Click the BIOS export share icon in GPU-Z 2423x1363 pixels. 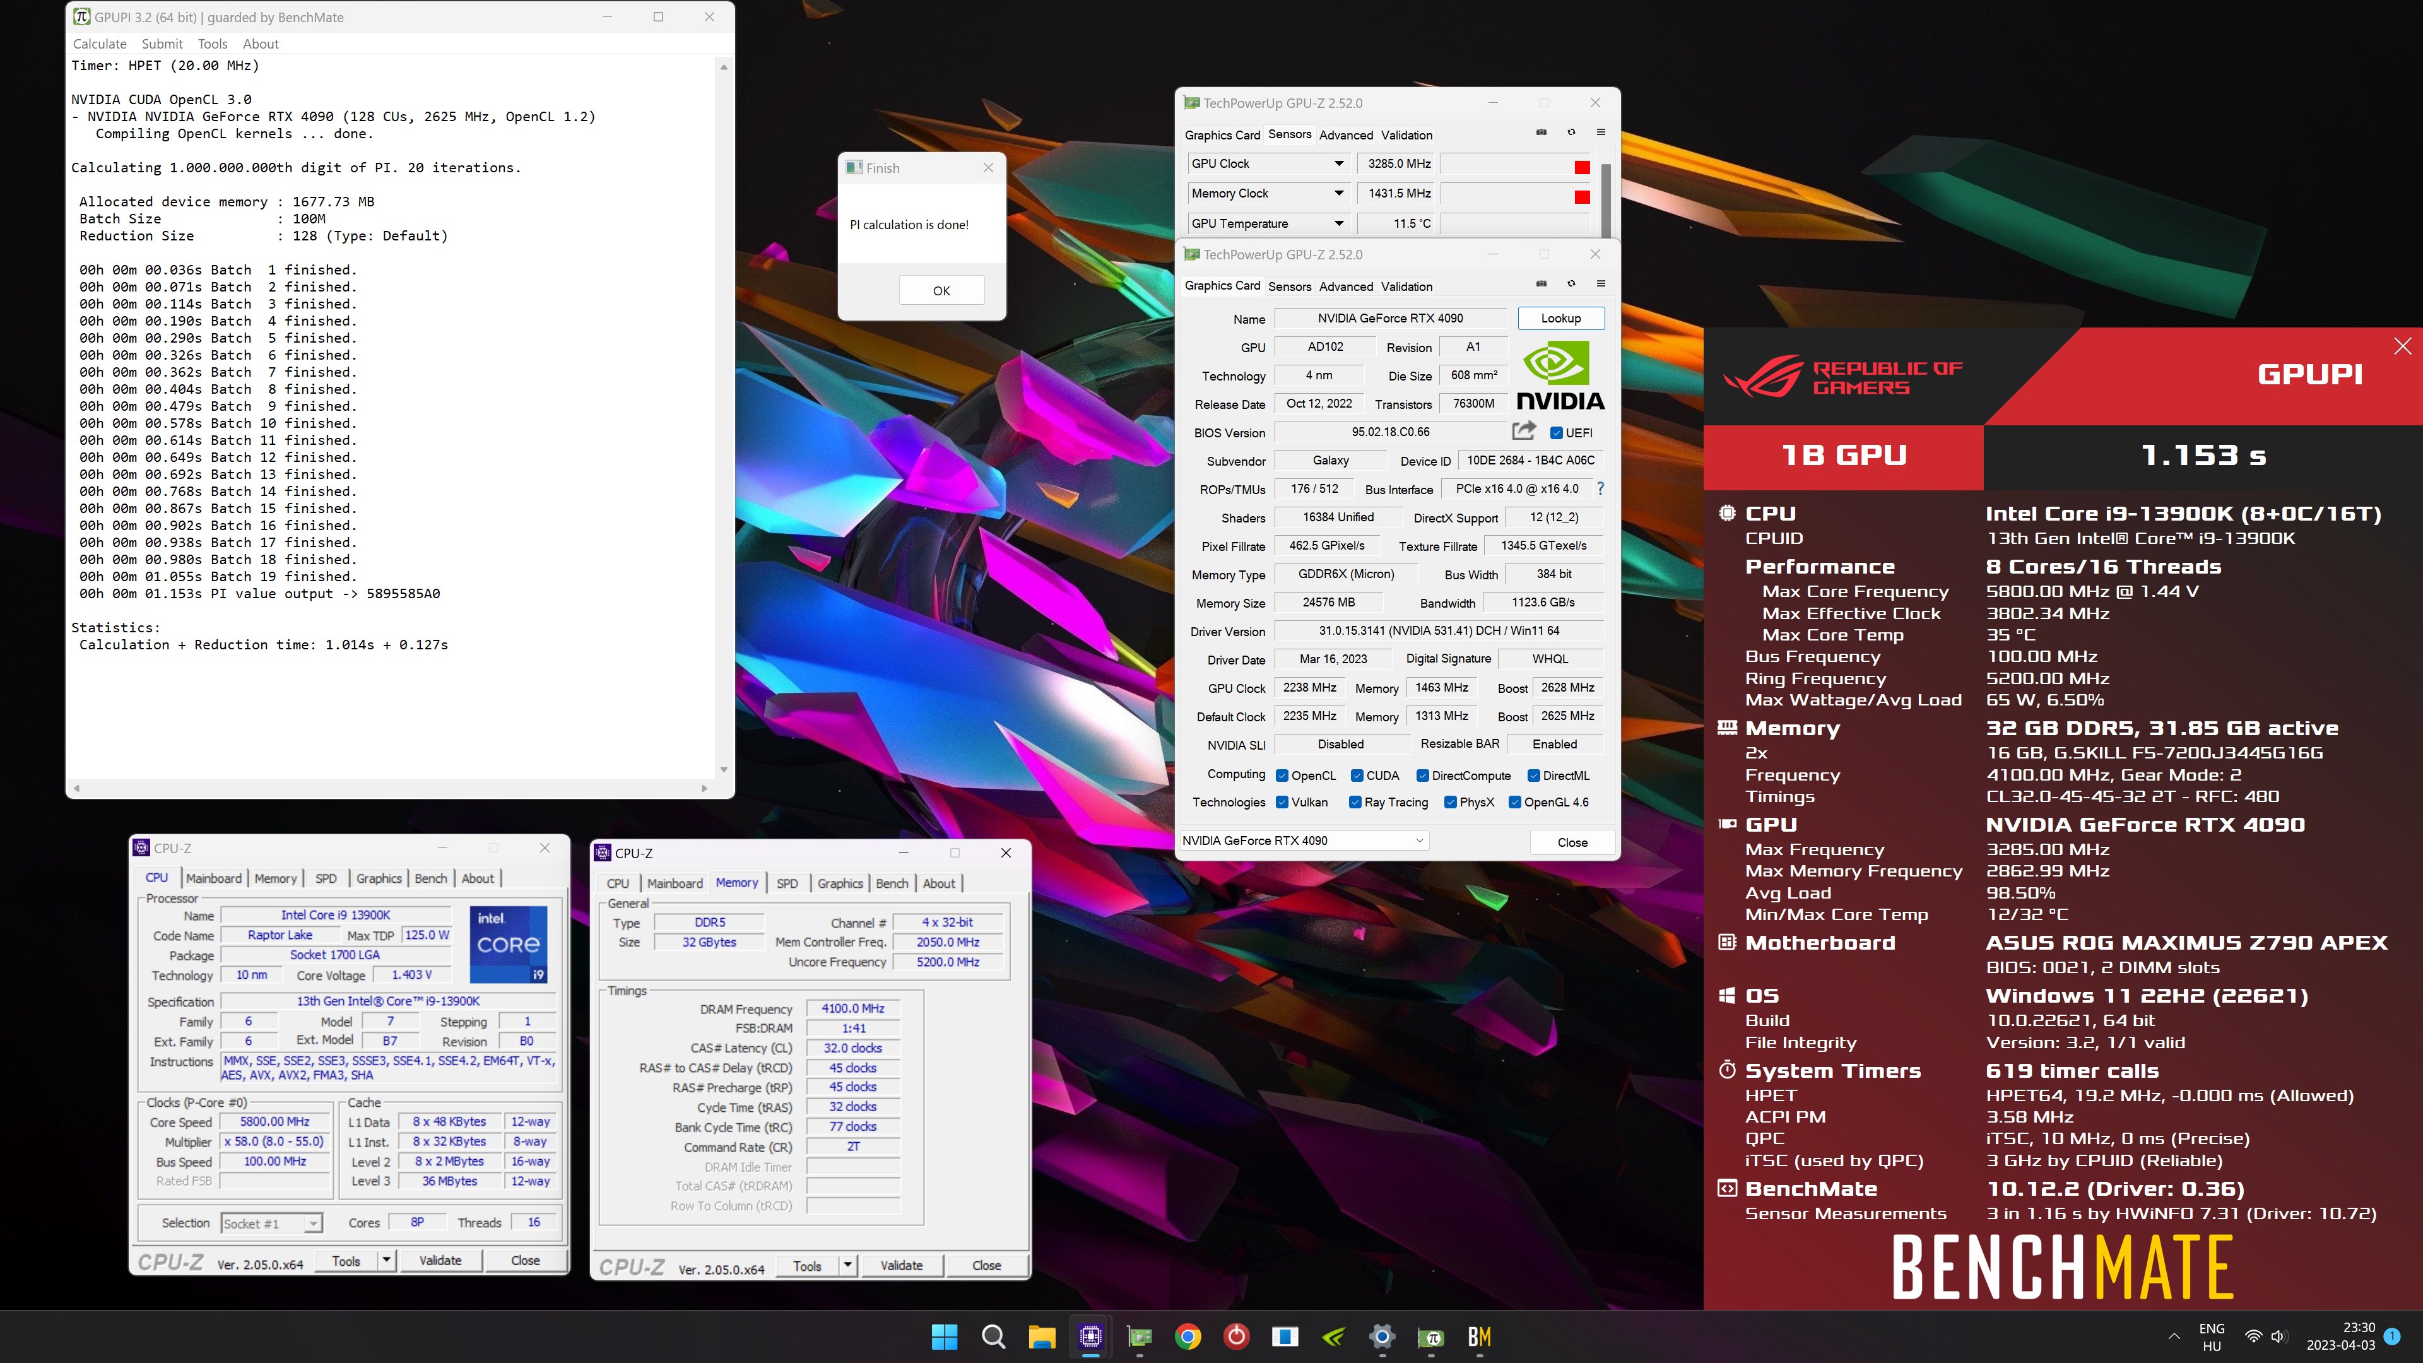pos(1524,431)
